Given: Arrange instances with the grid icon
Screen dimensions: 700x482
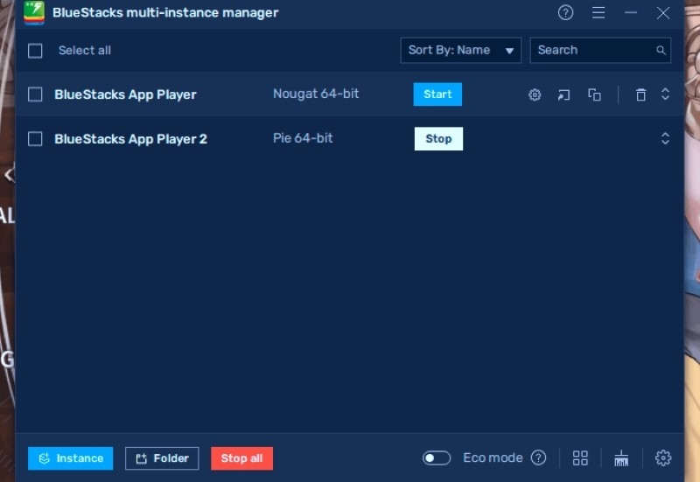Looking at the screenshot, I should click(580, 458).
